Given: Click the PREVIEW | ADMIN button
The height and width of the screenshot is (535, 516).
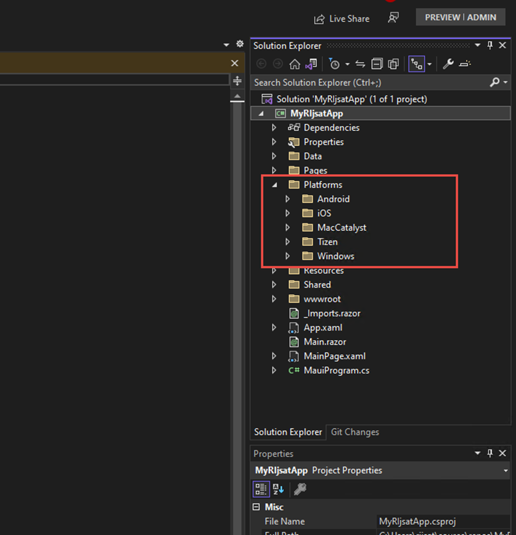Looking at the screenshot, I should coord(460,17).
